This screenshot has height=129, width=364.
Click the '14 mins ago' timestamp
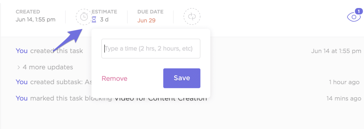click(344, 99)
